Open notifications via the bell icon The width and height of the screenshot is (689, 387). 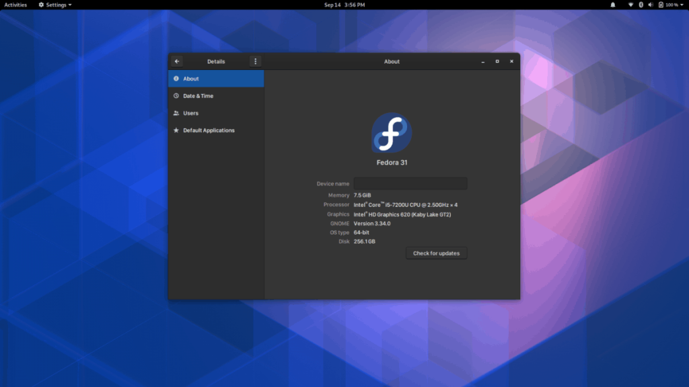pos(612,5)
